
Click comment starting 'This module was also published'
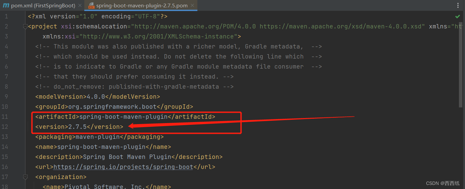tap(179, 46)
